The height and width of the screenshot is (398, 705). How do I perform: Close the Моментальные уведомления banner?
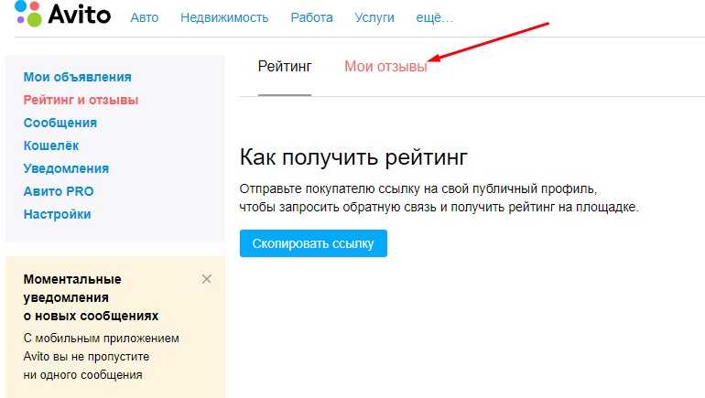[206, 279]
